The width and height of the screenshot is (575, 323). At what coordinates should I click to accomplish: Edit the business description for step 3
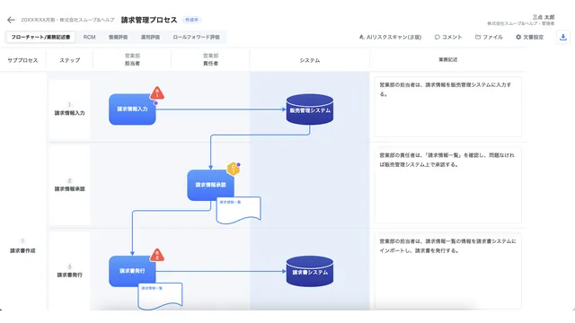pos(447,271)
